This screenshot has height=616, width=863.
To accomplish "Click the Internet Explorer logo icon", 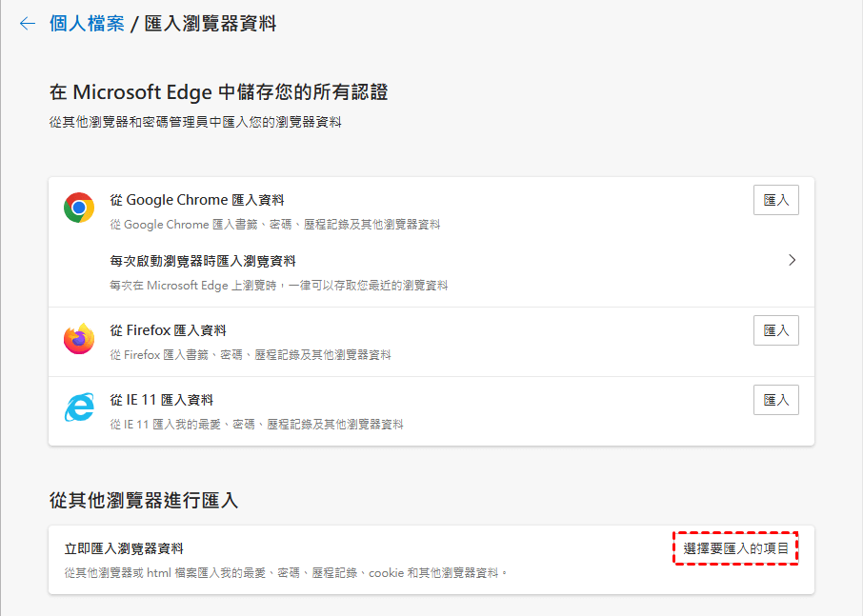I will [x=79, y=407].
